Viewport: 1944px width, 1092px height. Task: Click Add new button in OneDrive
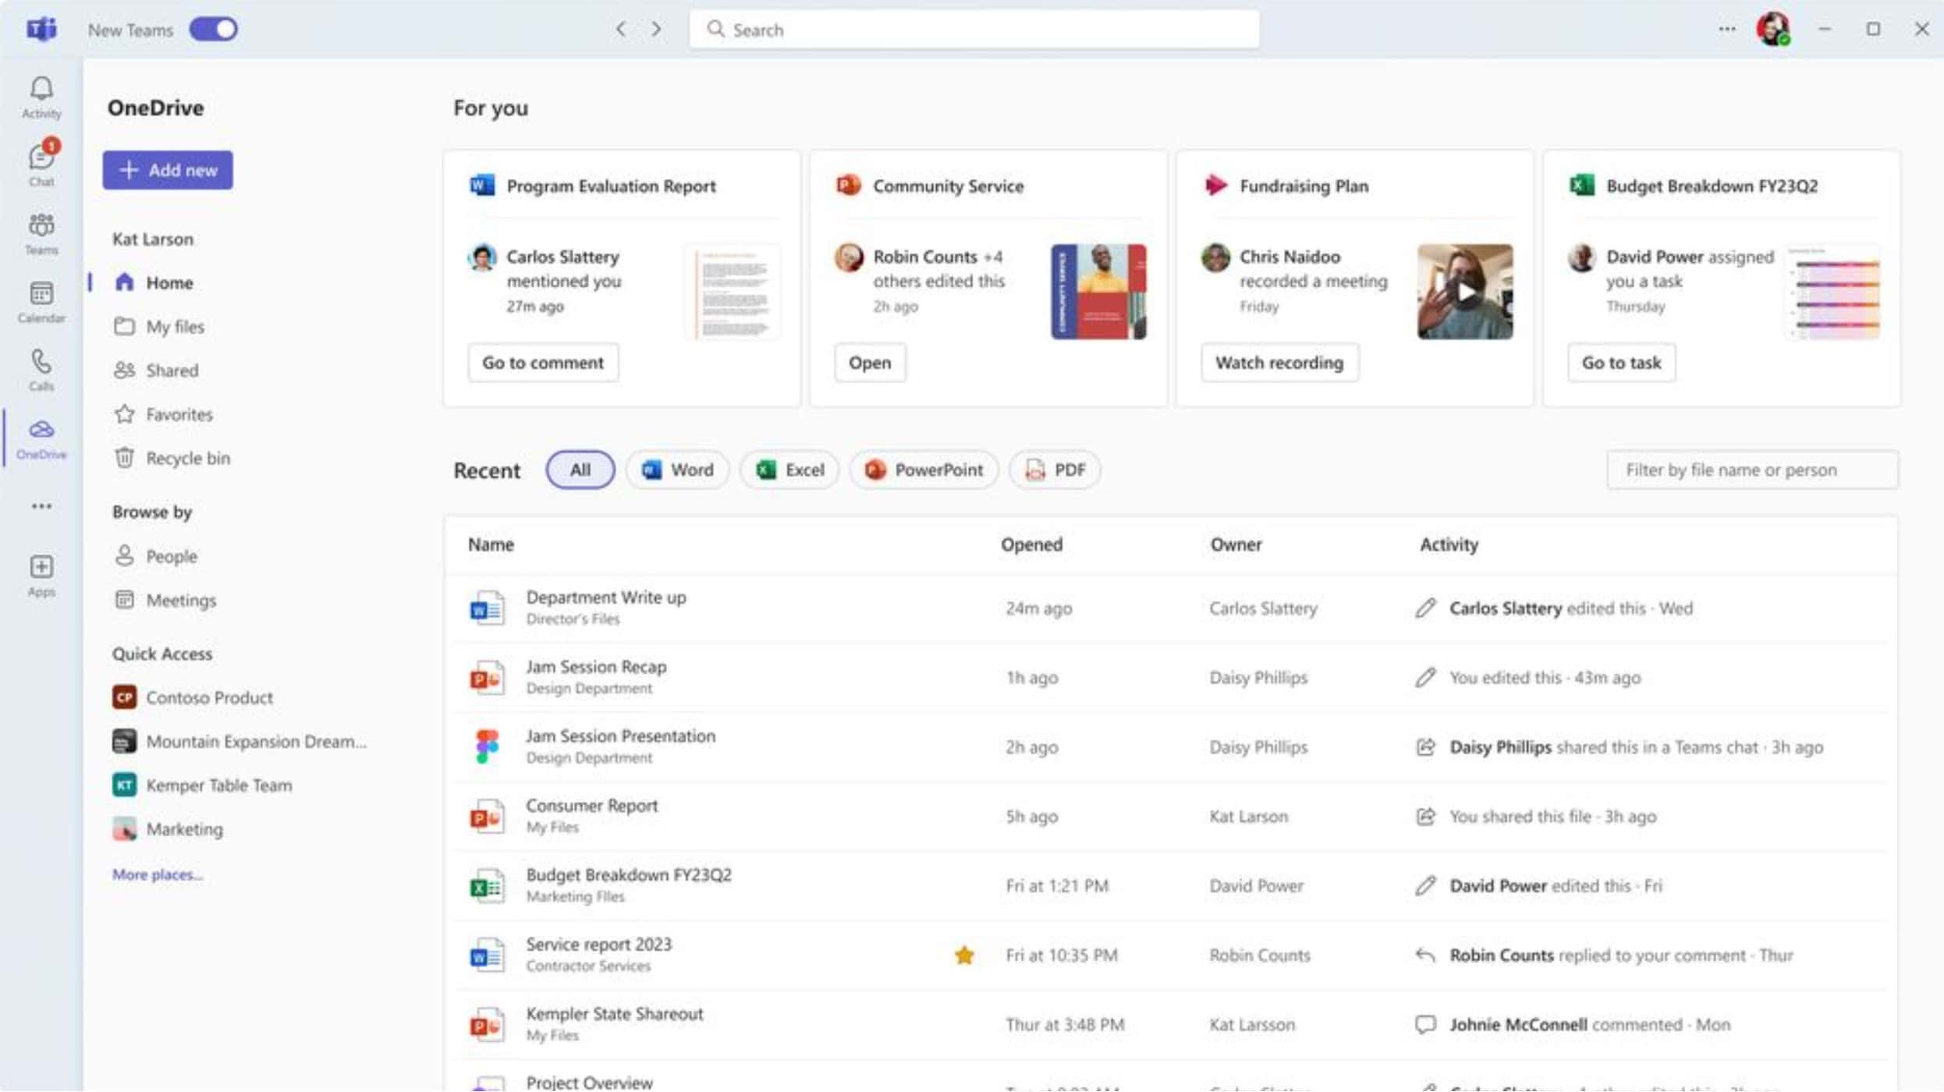[167, 168]
